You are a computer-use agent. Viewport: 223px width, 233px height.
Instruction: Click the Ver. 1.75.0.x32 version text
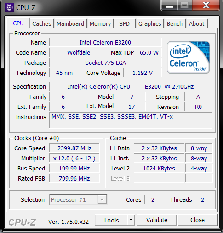pos(69,222)
